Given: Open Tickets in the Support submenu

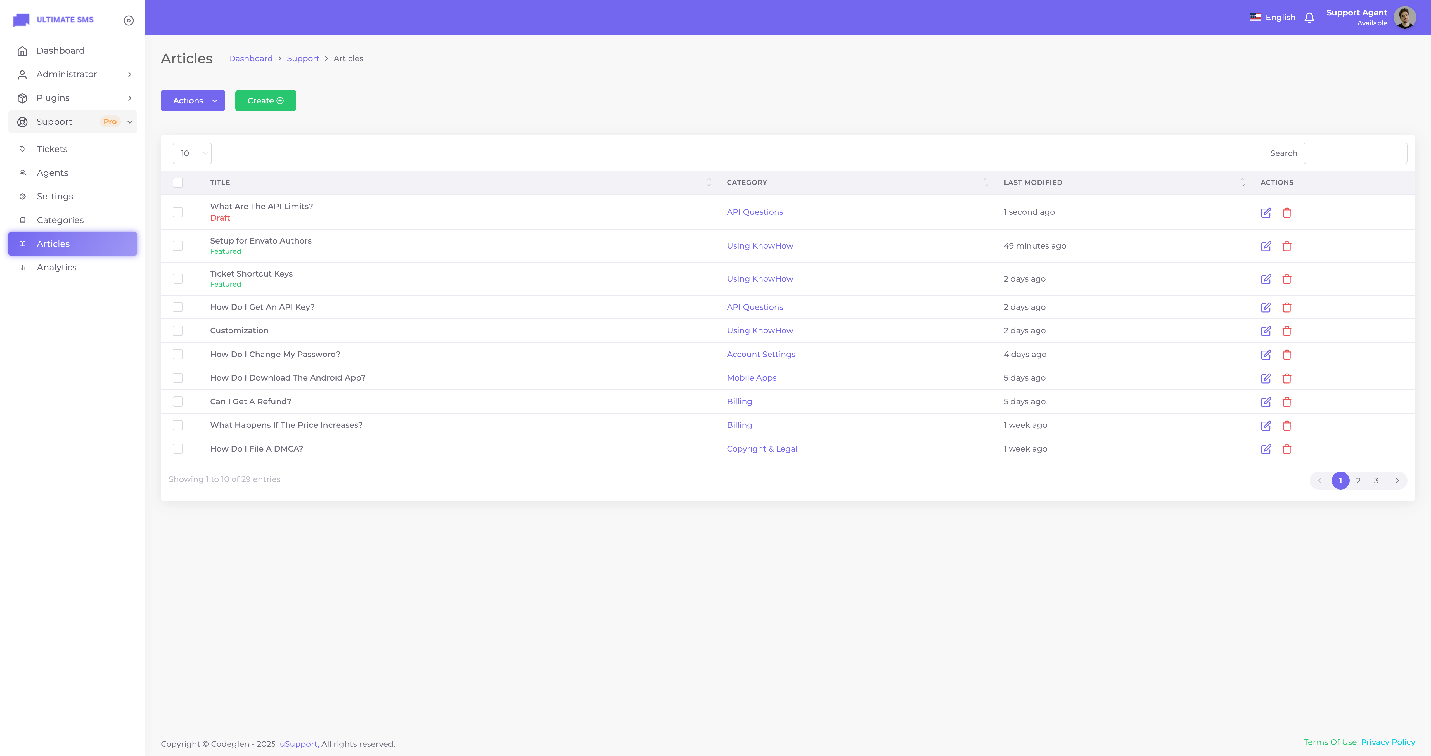Looking at the screenshot, I should click(x=52, y=149).
